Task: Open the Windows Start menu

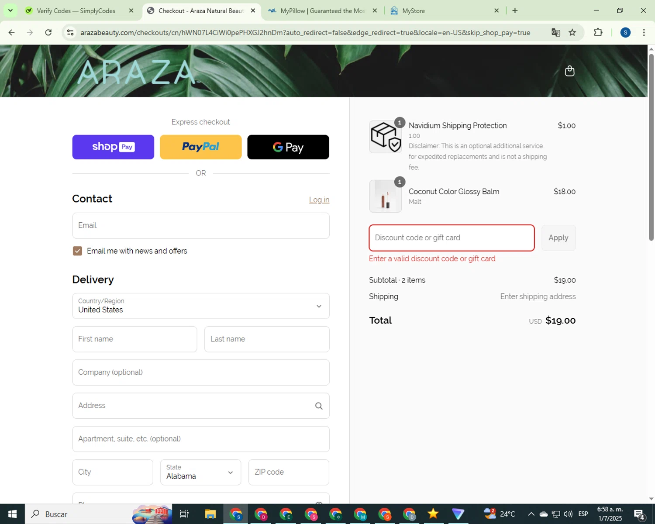Action: [x=12, y=514]
